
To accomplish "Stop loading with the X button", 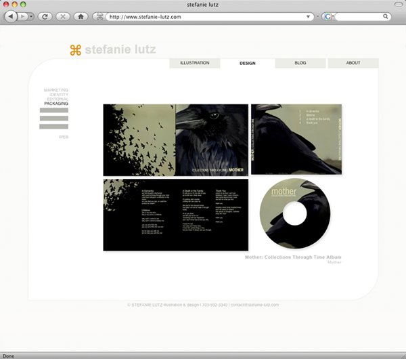I will tap(63, 16).
